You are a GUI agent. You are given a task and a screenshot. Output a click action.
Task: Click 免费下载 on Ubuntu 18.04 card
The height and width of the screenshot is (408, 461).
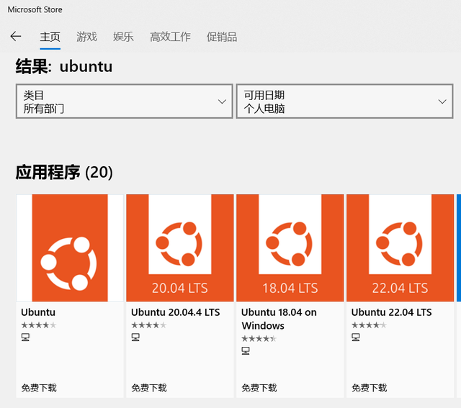(x=259, y=388)
